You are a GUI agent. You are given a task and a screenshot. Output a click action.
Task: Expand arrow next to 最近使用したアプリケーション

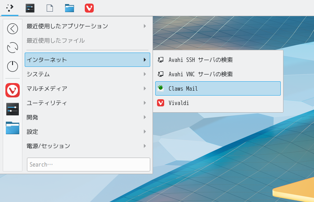tap(145, 26)
